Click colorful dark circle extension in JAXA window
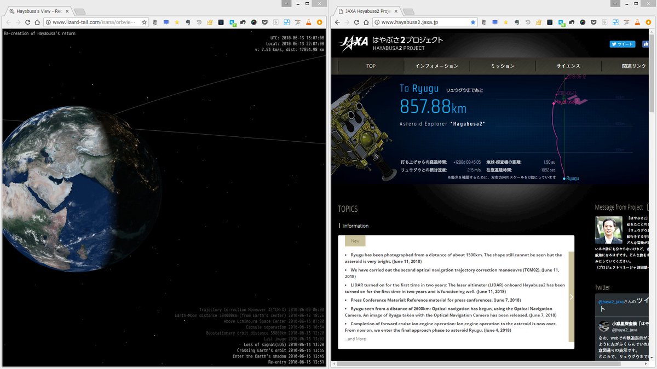Viewport: 657px width, 369px height. [583, 22]
